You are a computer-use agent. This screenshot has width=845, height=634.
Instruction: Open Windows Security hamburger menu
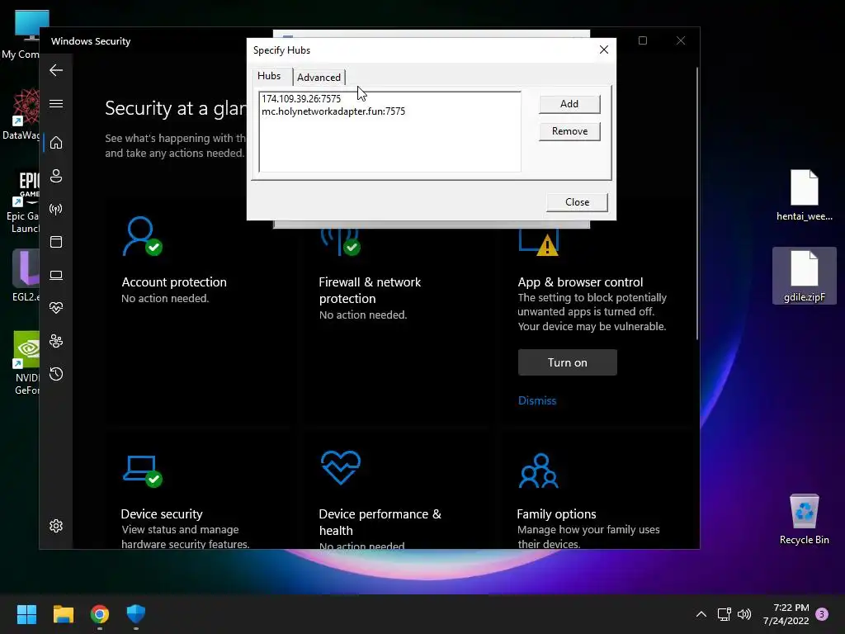[56, 103]
